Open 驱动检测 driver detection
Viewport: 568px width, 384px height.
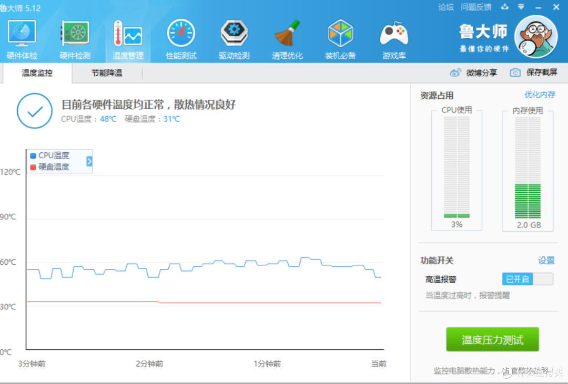point(234,39)
